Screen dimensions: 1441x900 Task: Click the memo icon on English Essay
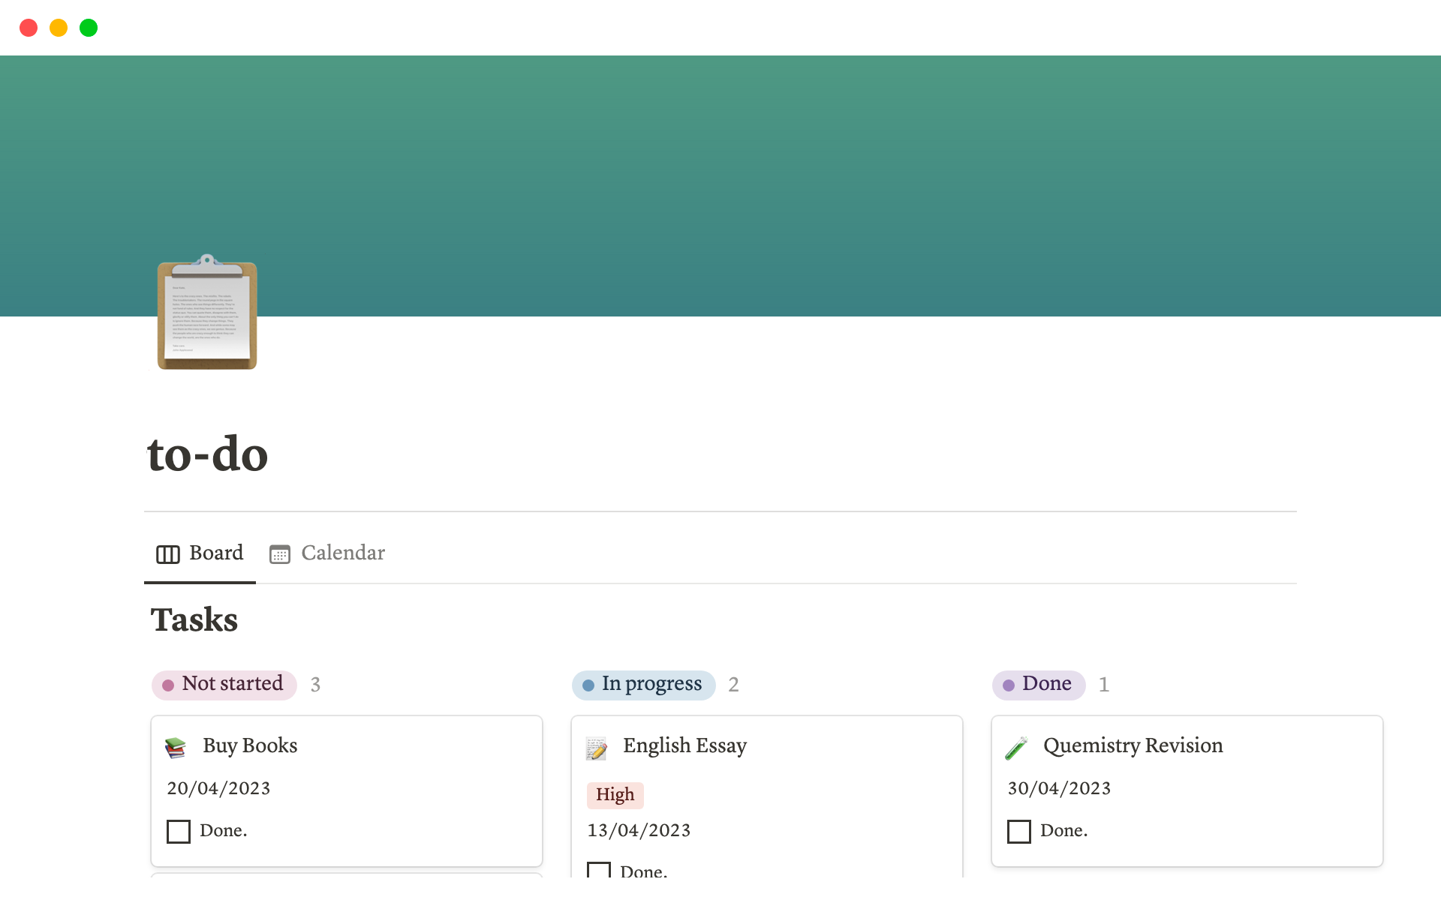(597, 748)
